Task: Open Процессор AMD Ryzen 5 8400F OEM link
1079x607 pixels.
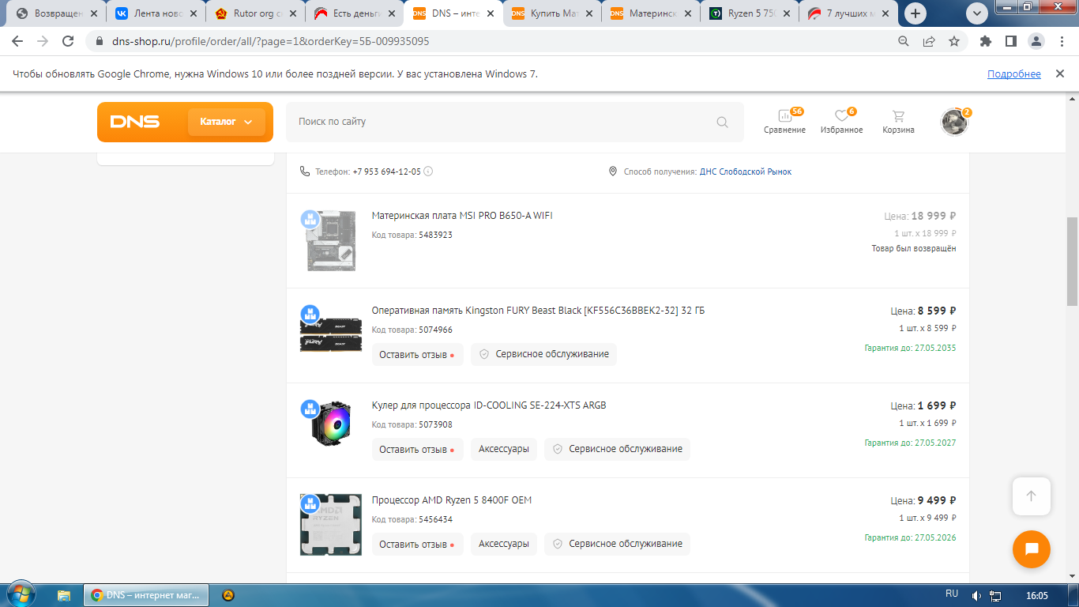Action: (452, 500)
